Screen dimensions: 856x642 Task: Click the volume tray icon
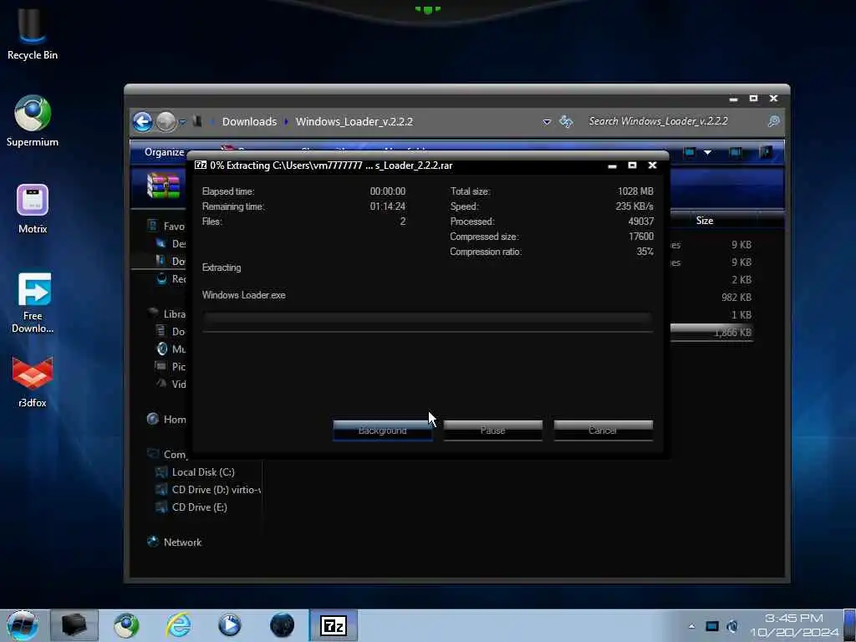[732, 626]
